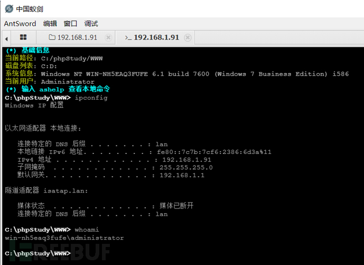Viewport: 364px width, 265px height.
Task: Click the 以太网适配器 本地连接 heading
Action: (43, 128)
